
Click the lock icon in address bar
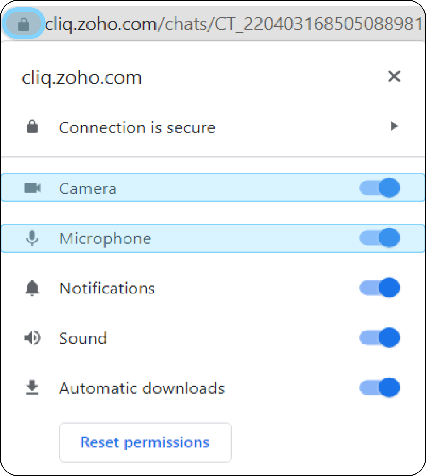[23, 24]
